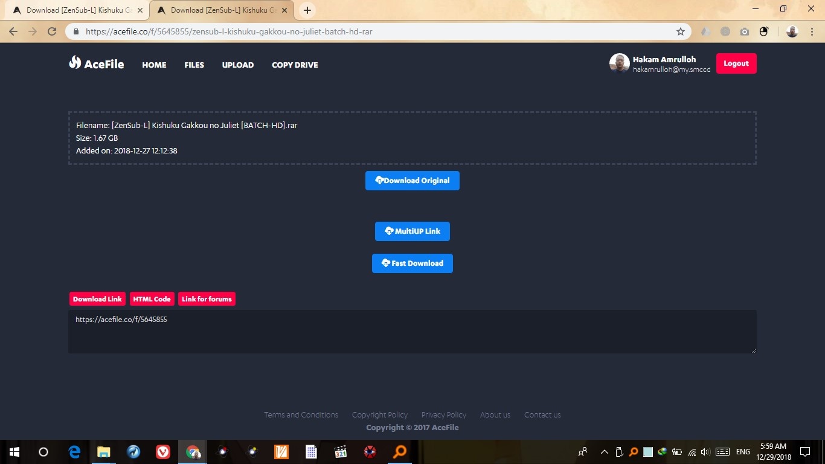Bookmark this page with the star icon
Image resolution: width=825 pixels, height=464 pixels.
coord(681,31)
